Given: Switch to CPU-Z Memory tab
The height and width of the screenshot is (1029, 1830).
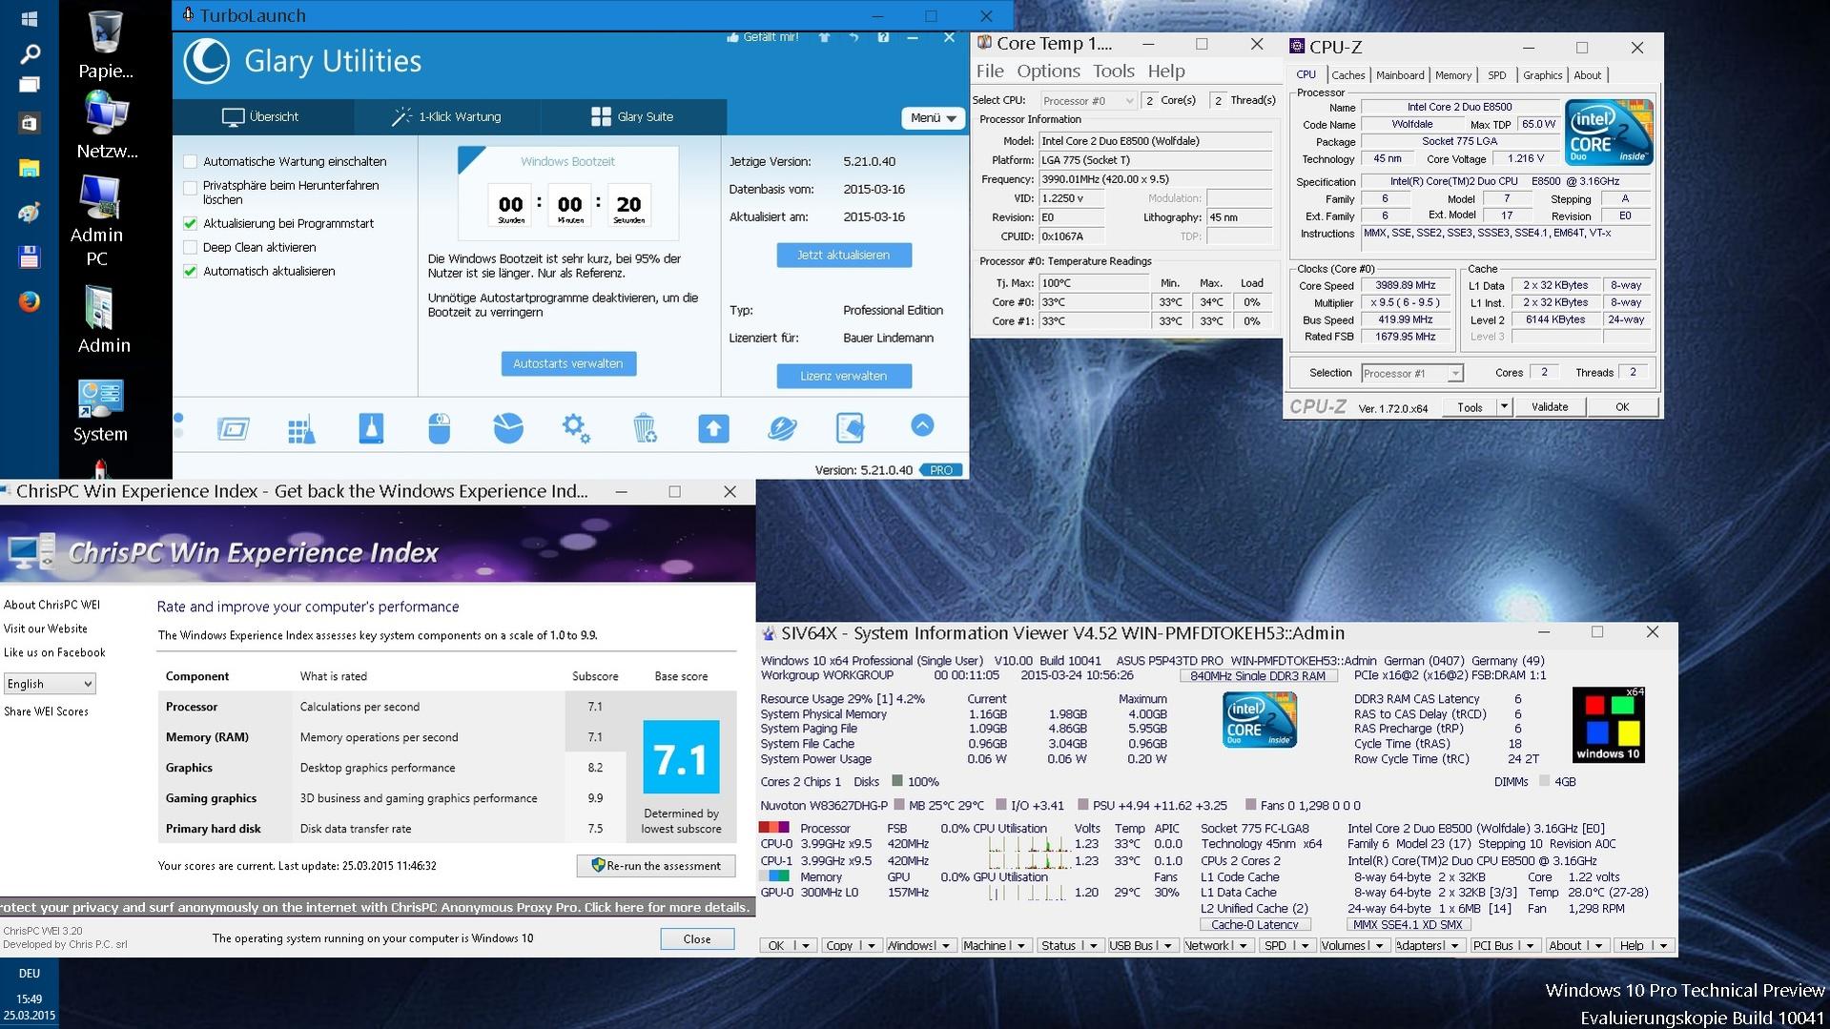Looking at the screenshot, I should point(1452,75).
